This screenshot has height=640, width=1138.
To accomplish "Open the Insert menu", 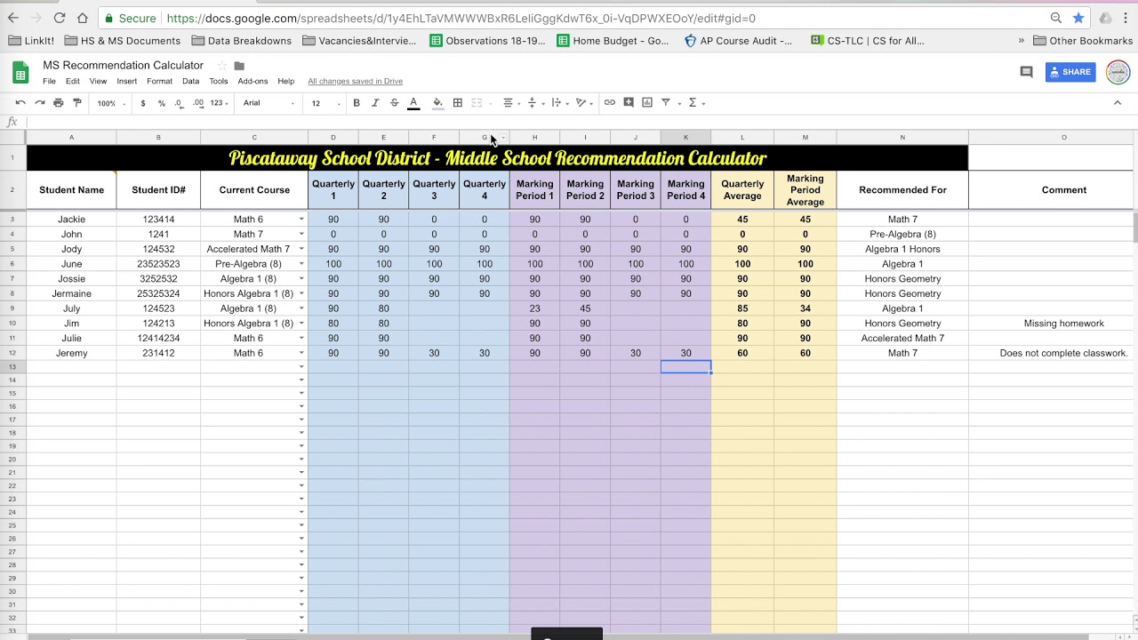I will click(x=126, y=81).
